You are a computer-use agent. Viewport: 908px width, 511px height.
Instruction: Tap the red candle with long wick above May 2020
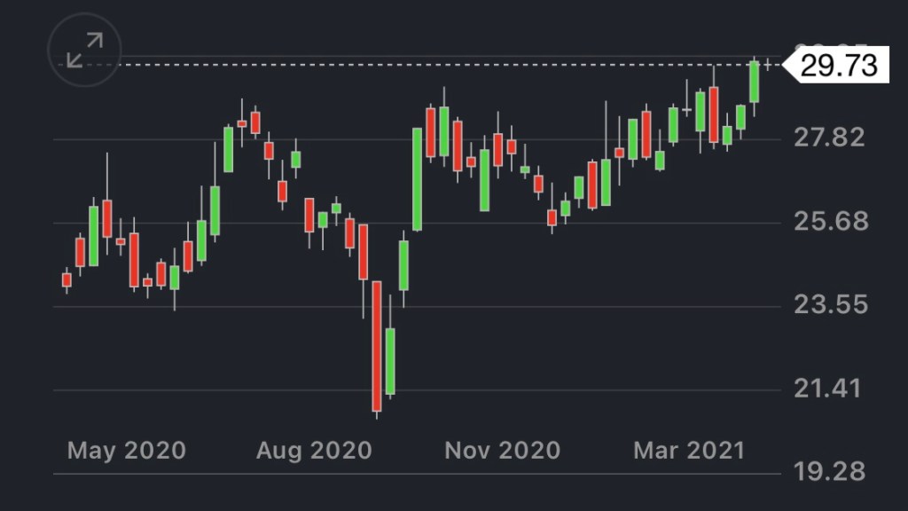(107, 218)
